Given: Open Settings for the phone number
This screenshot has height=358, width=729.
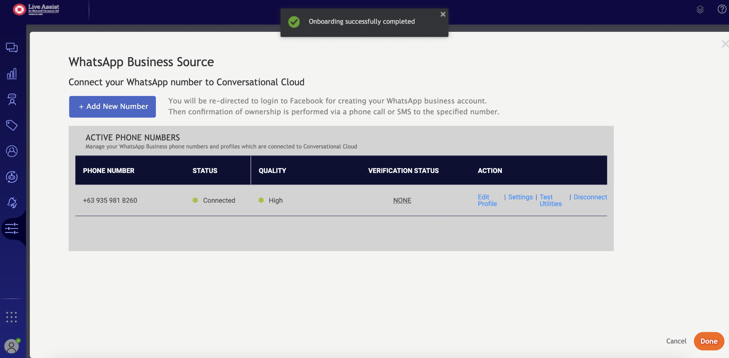Looking at the screenshot, I should pyautogui.click(x=520, y=197).
